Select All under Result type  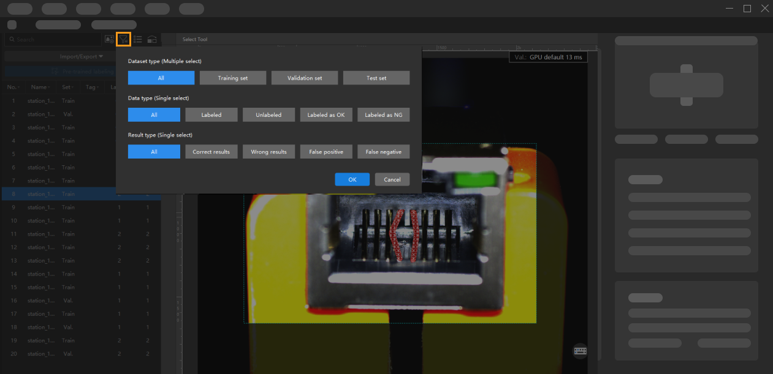point(154,151)
